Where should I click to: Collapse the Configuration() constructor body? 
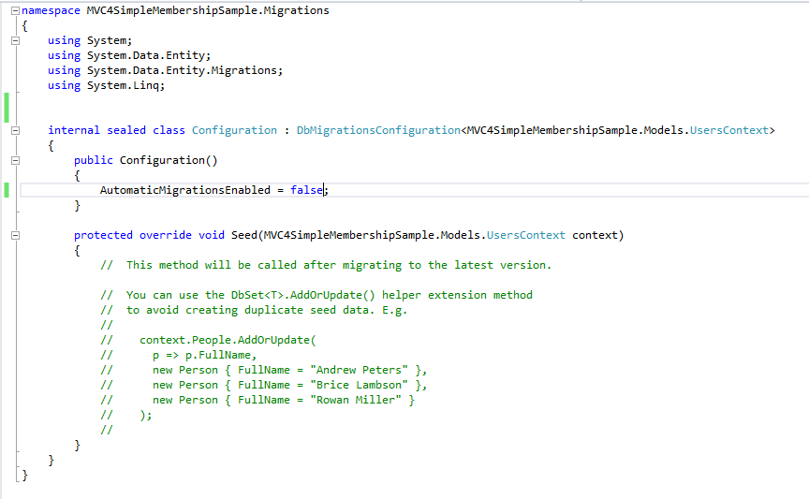click(x=16, y=161)
